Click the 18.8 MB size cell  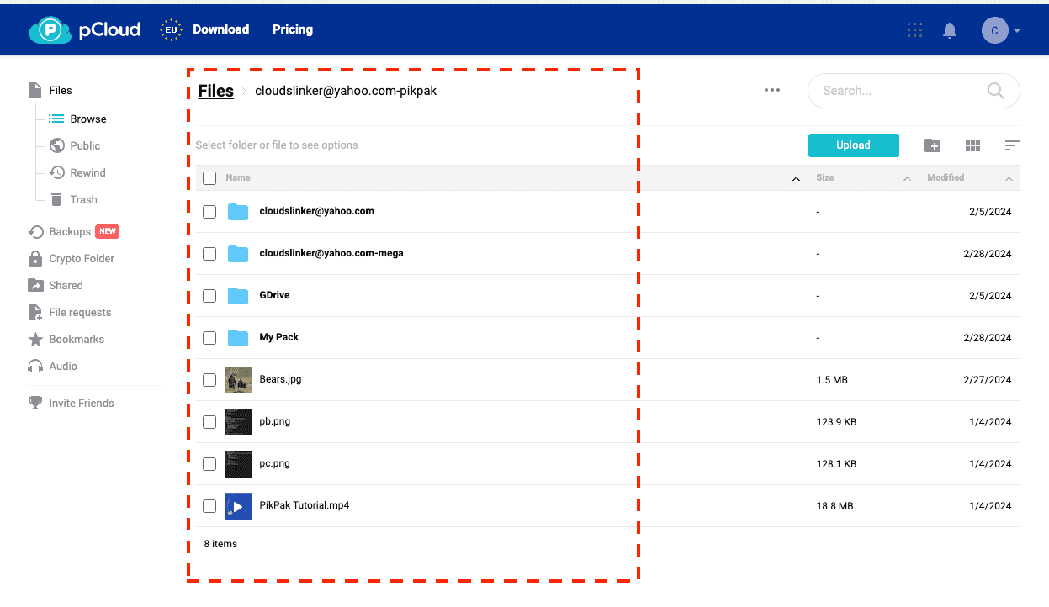tap(834, 506)
